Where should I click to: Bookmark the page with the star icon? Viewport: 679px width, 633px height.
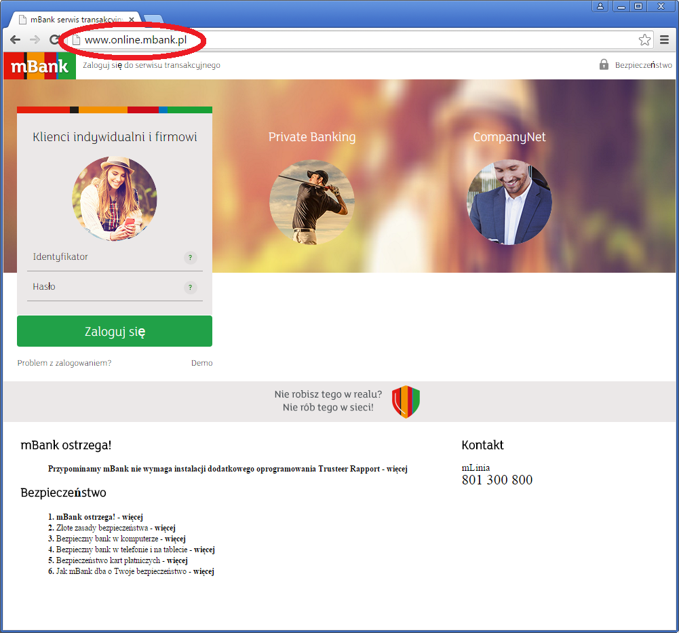644,40
